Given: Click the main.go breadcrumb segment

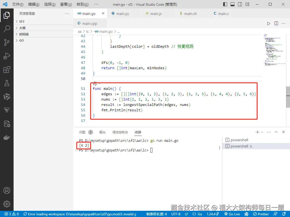Looking at the screenshot, I should 103,32.
